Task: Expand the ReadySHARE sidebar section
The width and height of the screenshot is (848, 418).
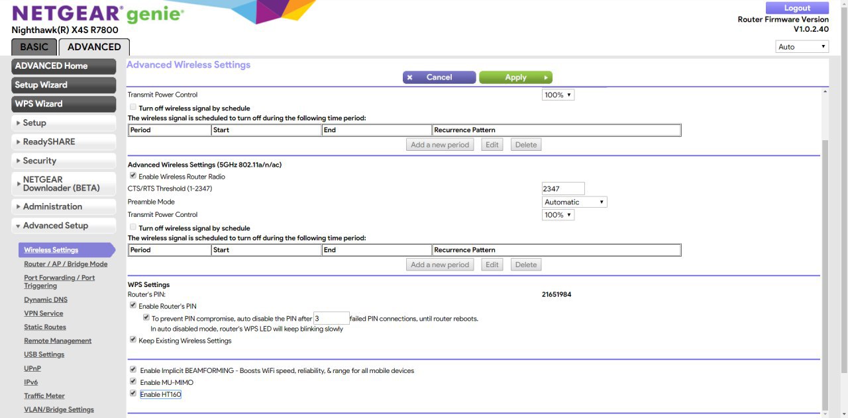Action: [64, 142]
